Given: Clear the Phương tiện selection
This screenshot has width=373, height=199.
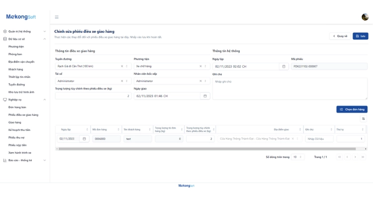Looking at the screenshot, I should [201, 66].
